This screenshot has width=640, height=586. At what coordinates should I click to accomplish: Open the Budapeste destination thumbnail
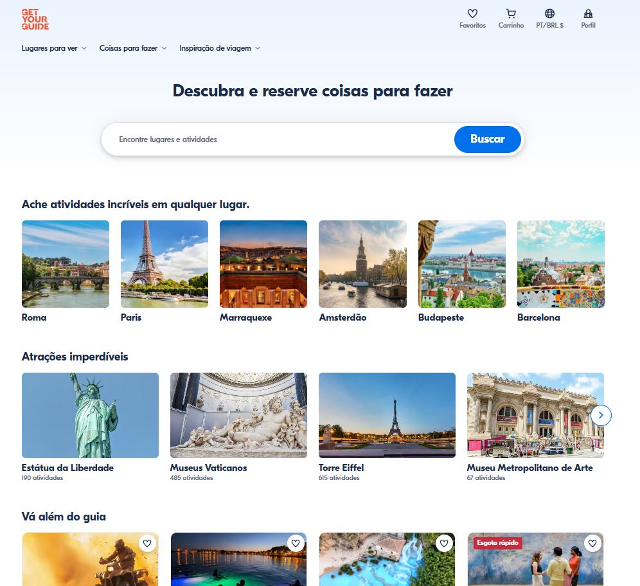pos(461,264)
